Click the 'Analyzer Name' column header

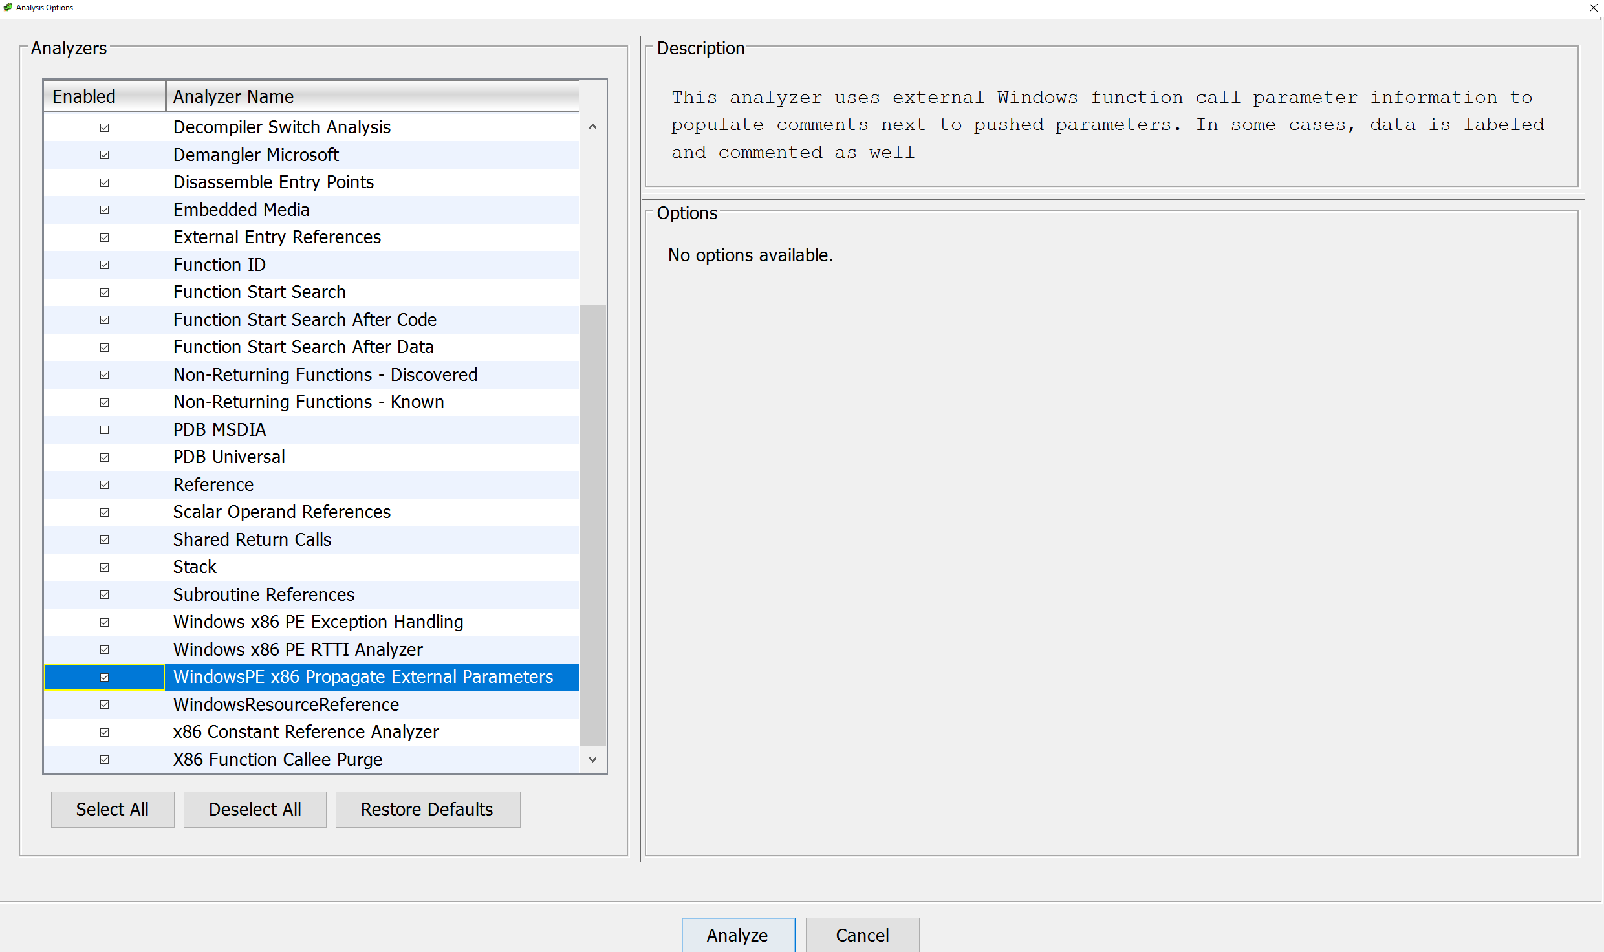click(x=233, y=96)
